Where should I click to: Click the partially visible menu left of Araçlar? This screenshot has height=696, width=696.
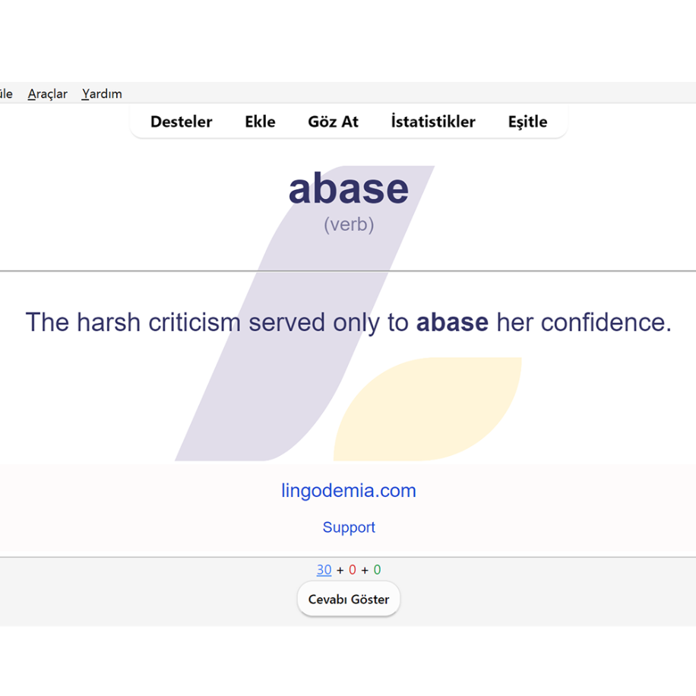(x=6, y=94)
